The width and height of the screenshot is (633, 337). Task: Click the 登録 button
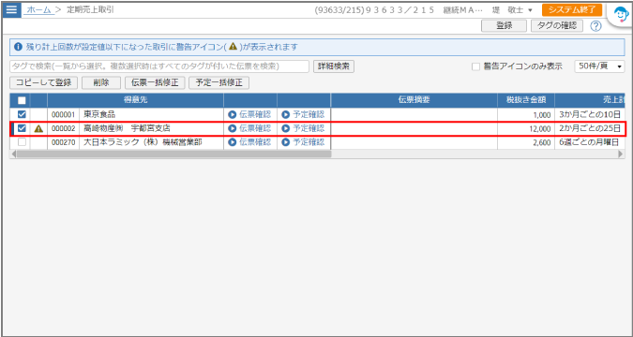click(x=504, y=26)
